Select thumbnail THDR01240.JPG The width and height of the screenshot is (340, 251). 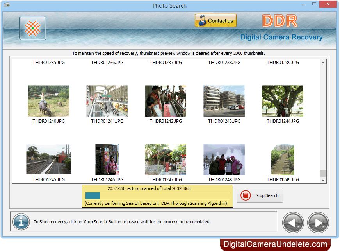pos(48,101)
